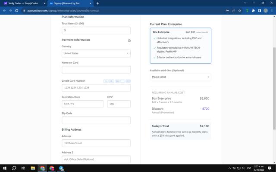Open File Explorer from the taskbar
This screenshot has width=276, height=172.
coord(33,168)
